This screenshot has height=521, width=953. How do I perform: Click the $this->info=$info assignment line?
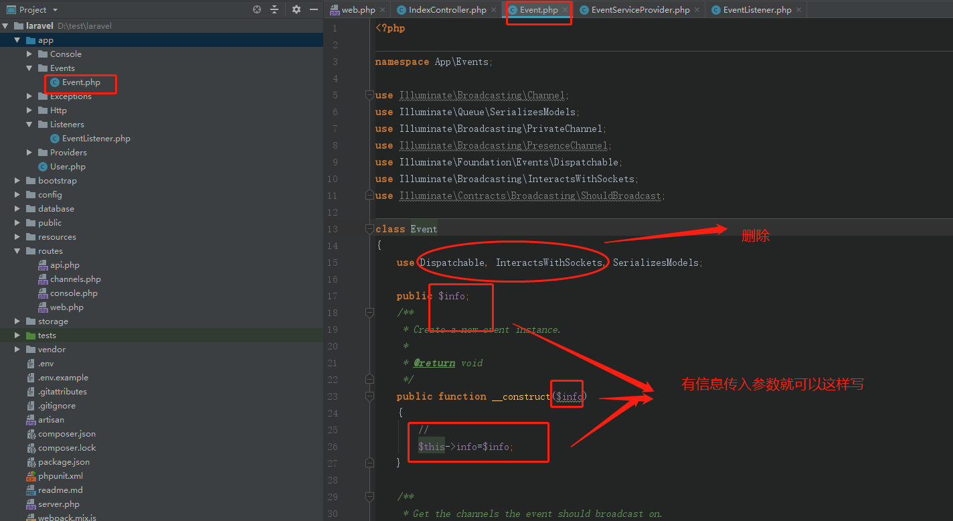[x=466, y=447]
